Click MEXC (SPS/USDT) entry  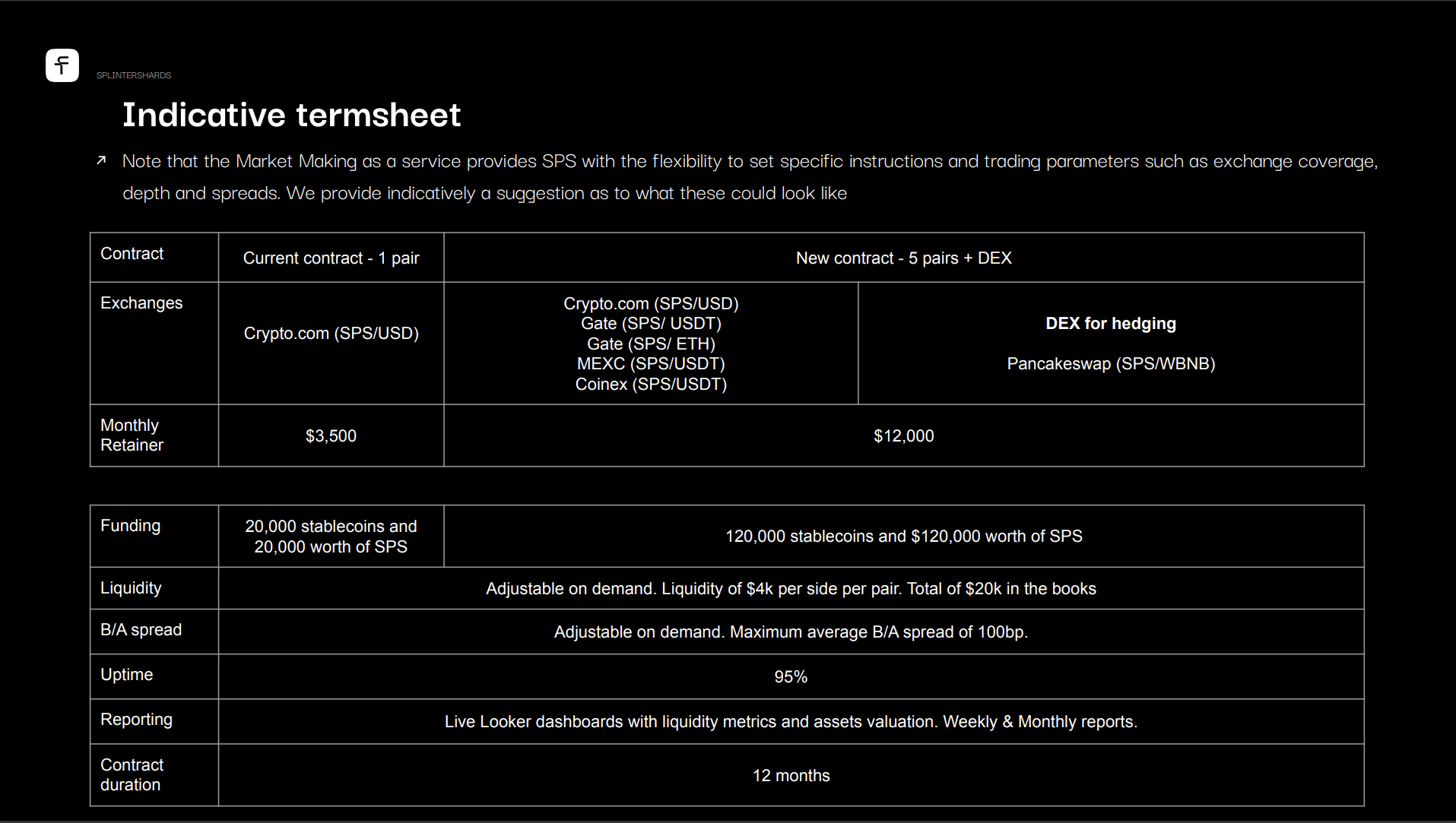(x=652, y=364)
